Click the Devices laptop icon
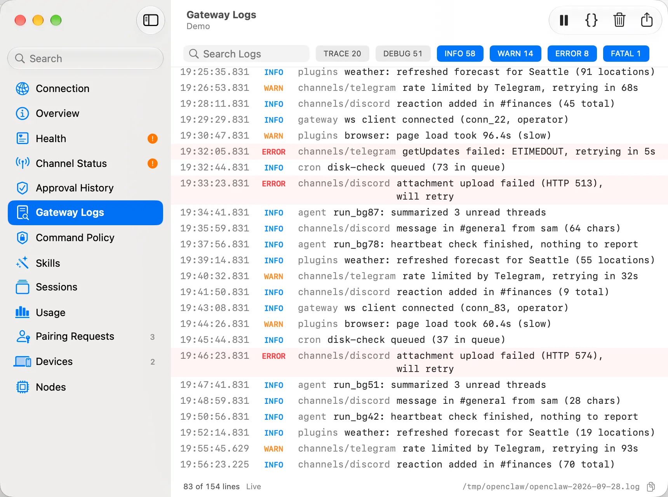Image resolution: width=668 pixels, height=497 pixels. pos(23,361)
